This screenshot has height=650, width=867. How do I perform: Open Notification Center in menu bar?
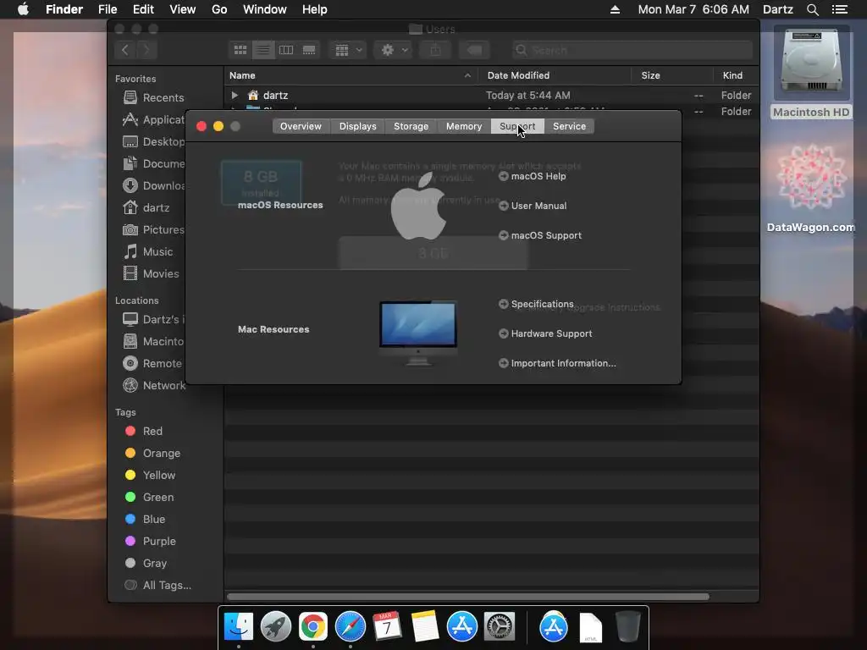point(840,9)
